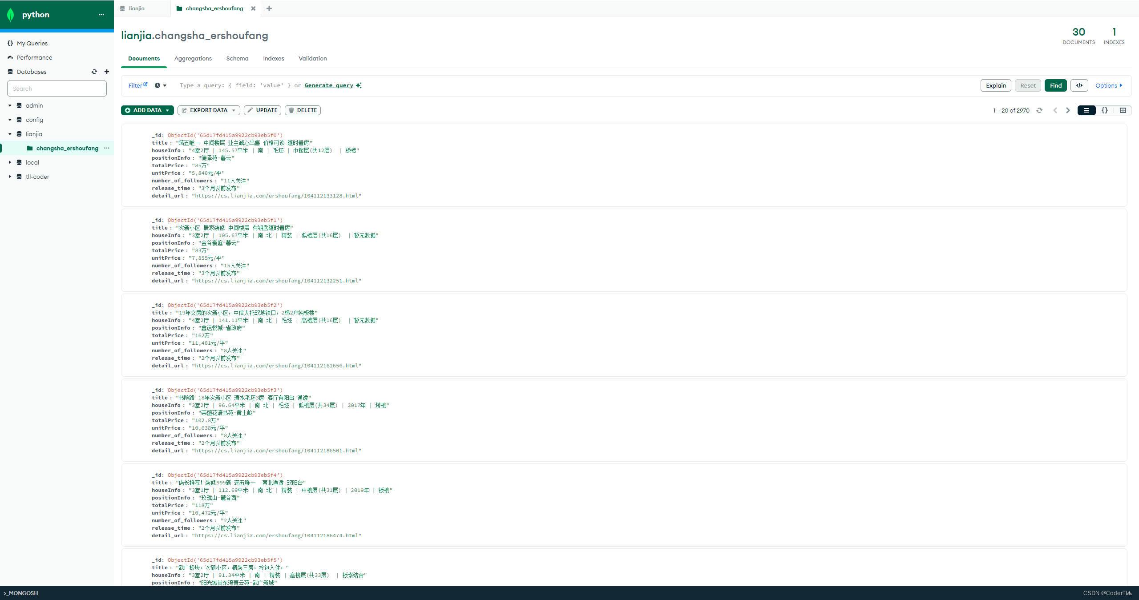Select the Documents tab

click(144, 58)
